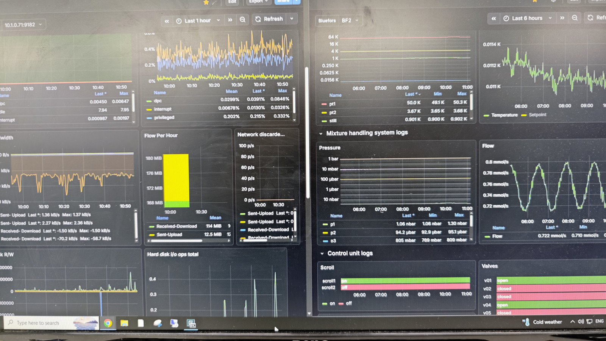606x341 pixels.
Task: Zoom out time range on Last 6 hours dashboard
Action: pyautogui.click(x=575, y=18)
